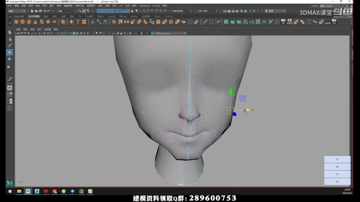Click the polygon sphere shelf icon
Viewport: 360px width, 202px height.
(x=16, y=22)
